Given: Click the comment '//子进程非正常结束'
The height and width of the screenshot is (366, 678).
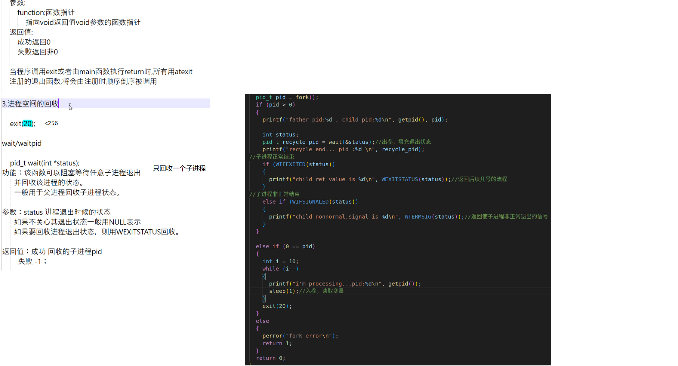Looking at the screenshot, I should point(274,194).
